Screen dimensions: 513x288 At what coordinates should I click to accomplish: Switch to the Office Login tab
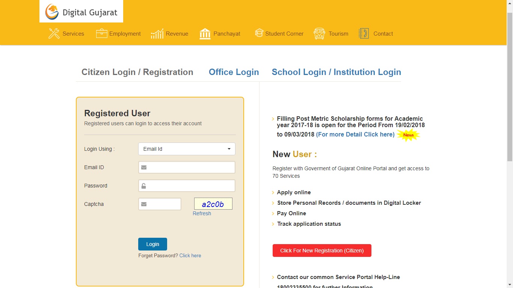click(234, 72)
